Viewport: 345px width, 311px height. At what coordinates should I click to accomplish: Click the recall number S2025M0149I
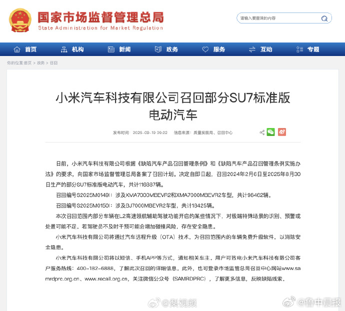[x=93, y=195]
